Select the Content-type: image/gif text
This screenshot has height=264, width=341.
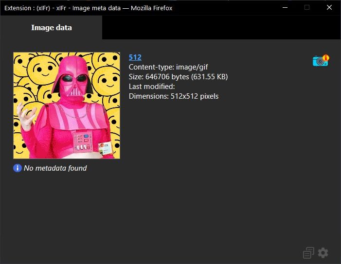[x=168, y=67]
